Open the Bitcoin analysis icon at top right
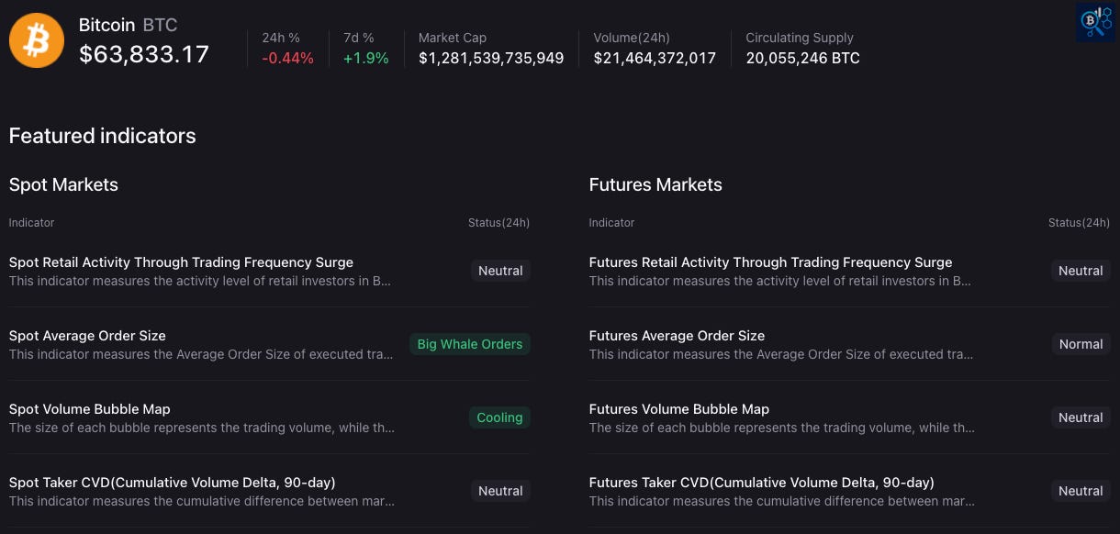The image size is (1120, 534). click(x=1095, y=22)
